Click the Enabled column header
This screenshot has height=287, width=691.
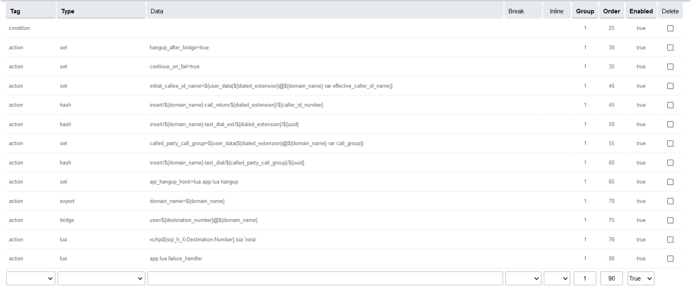[641, 11]
